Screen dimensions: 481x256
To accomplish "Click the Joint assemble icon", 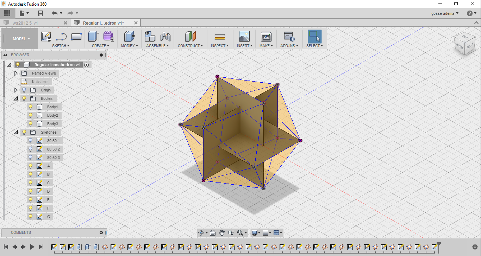I will click(165, 37).
